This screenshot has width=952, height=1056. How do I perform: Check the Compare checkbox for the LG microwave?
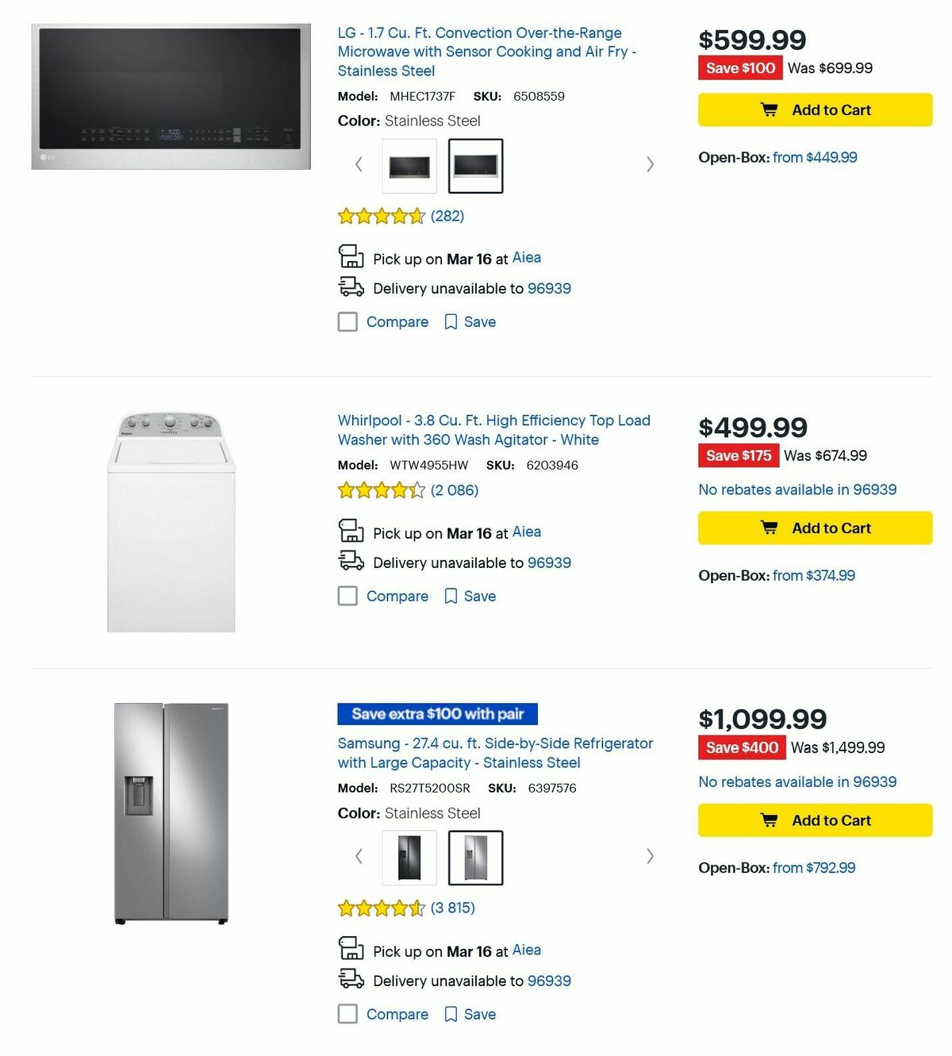coord(347,321)
